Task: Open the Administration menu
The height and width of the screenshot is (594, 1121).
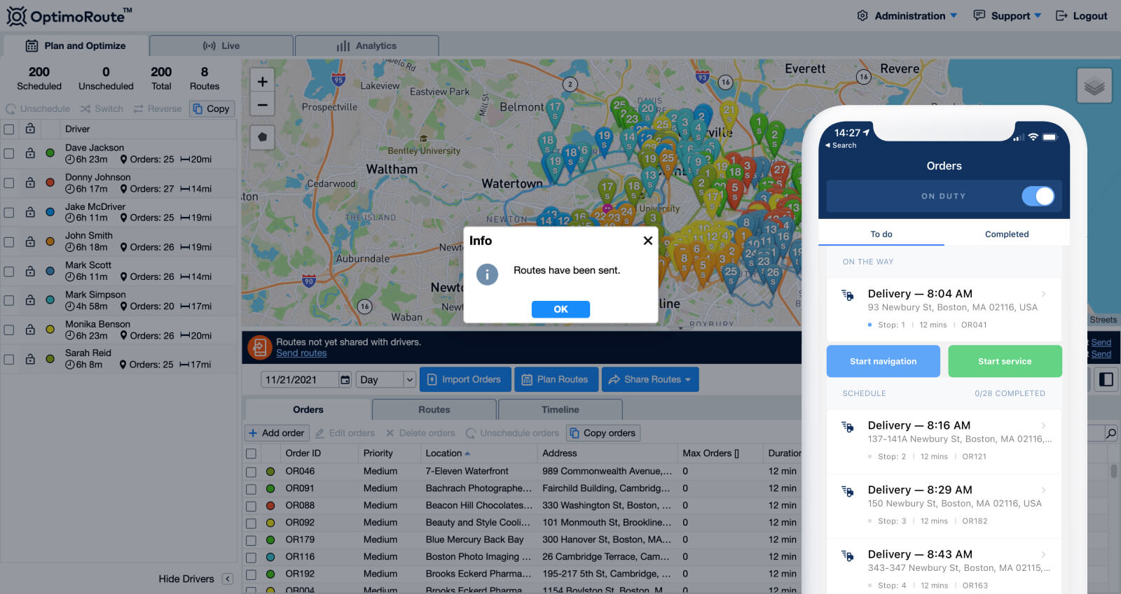Action: [x=907, y=15]
